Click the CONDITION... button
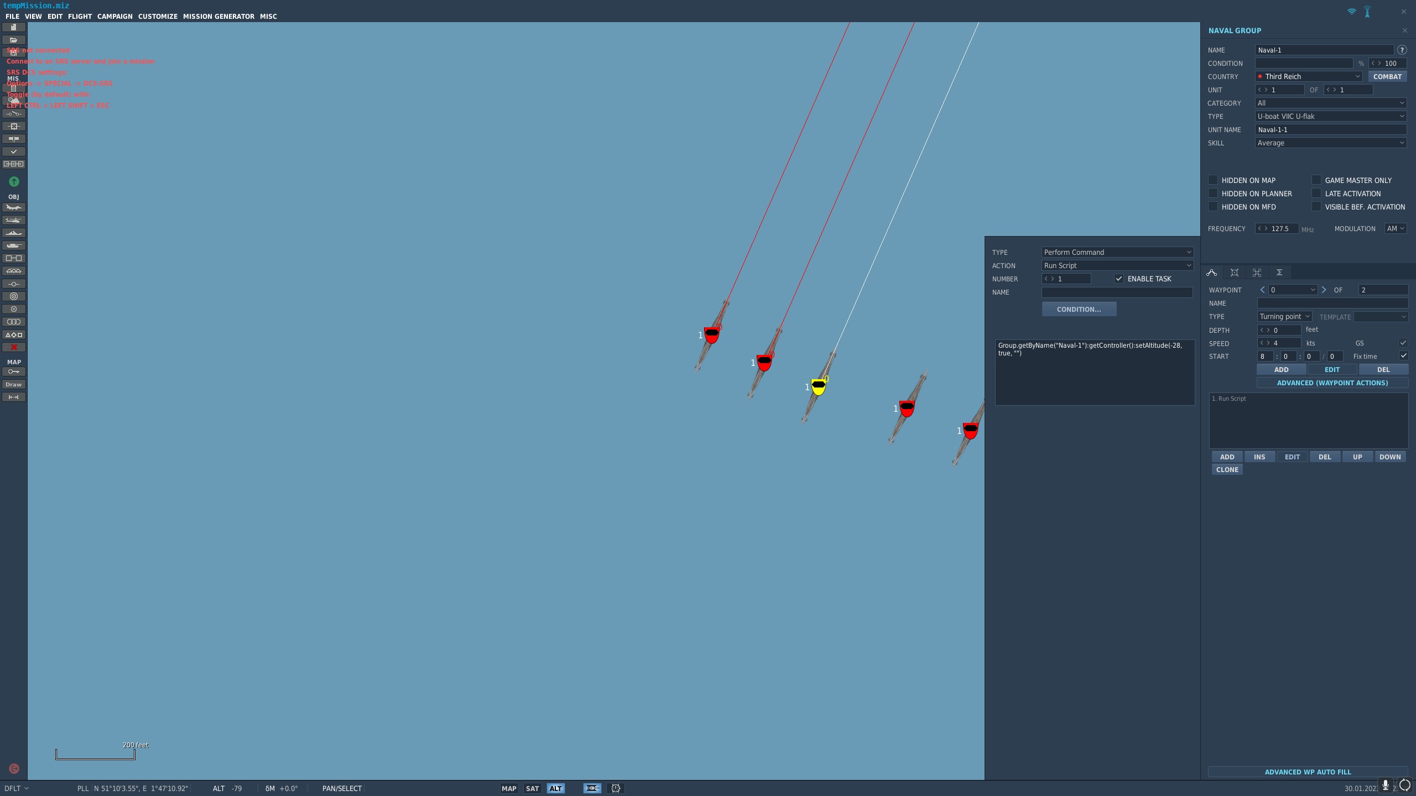Screen dimensions: 1416x796 (x=1079, y=309)
